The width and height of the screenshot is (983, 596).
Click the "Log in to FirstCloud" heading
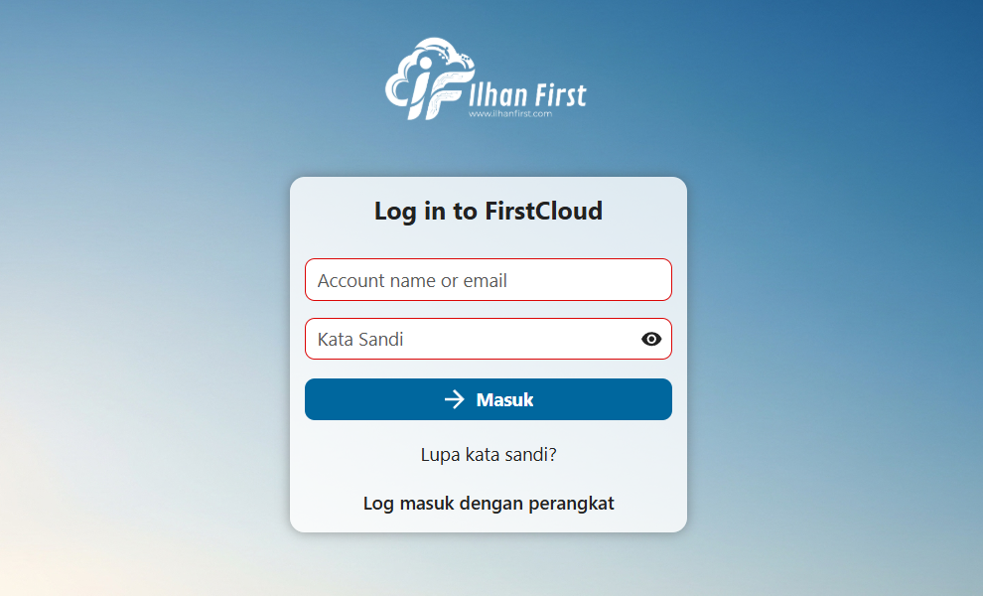pyautogui.click(x=489, y=211)
